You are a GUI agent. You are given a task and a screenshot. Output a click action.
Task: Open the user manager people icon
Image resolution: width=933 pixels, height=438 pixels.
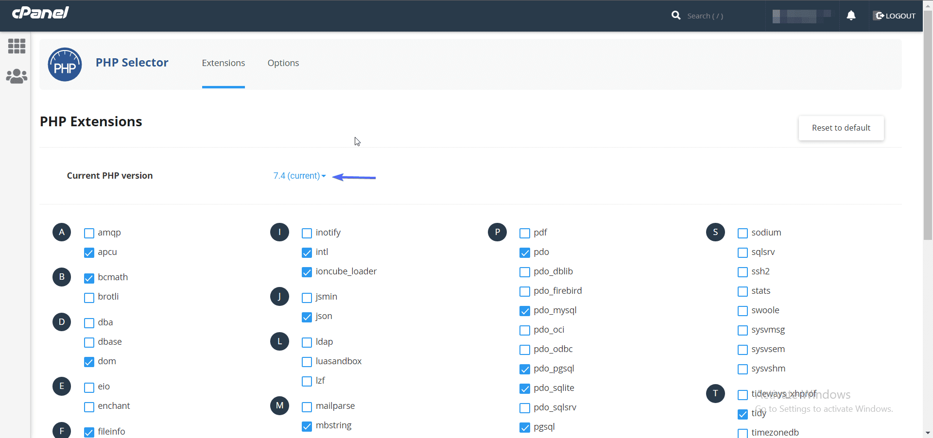(17, 76)
